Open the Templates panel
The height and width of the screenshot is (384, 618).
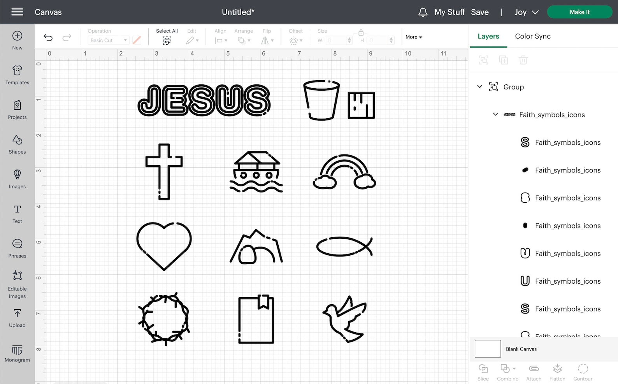pos(17,75)
